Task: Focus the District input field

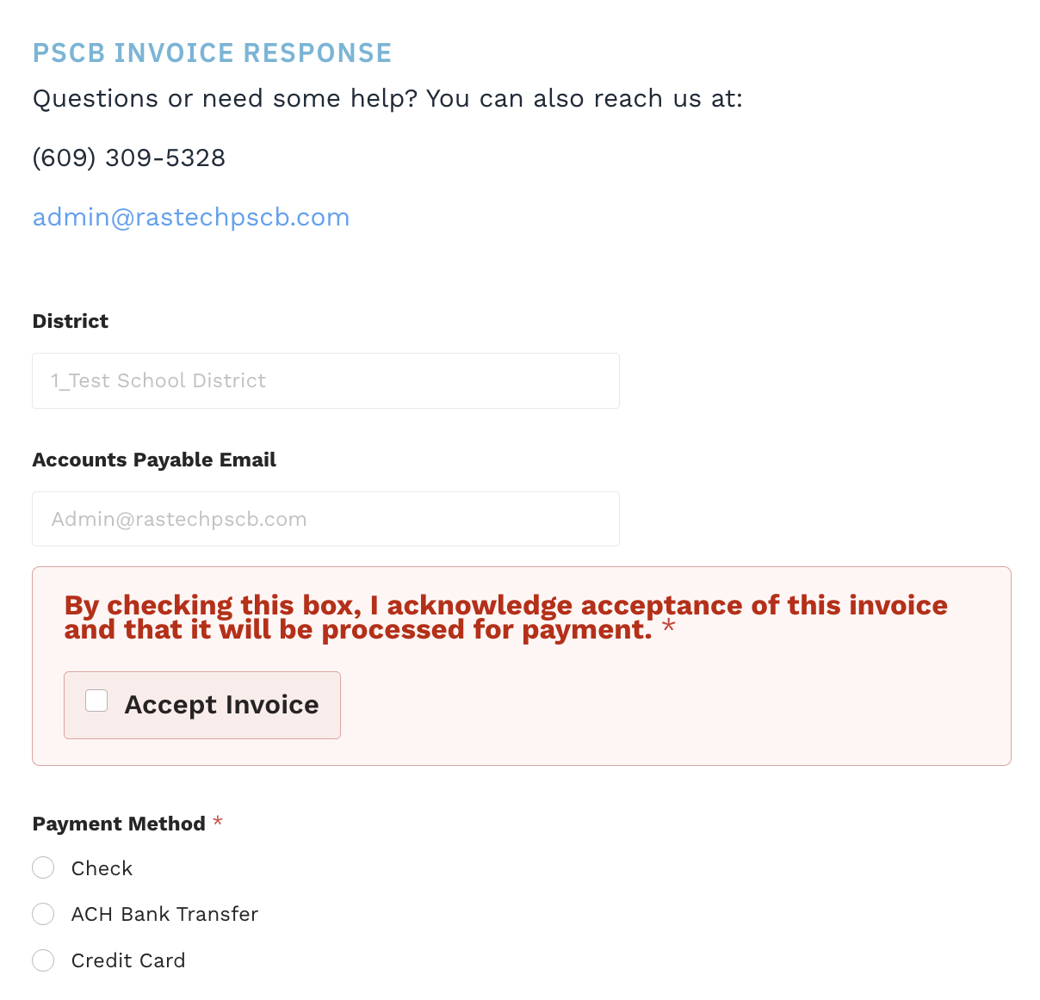Action: point(325,380)
